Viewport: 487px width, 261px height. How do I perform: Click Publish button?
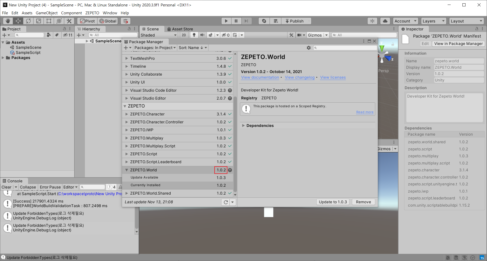(296, 21)
